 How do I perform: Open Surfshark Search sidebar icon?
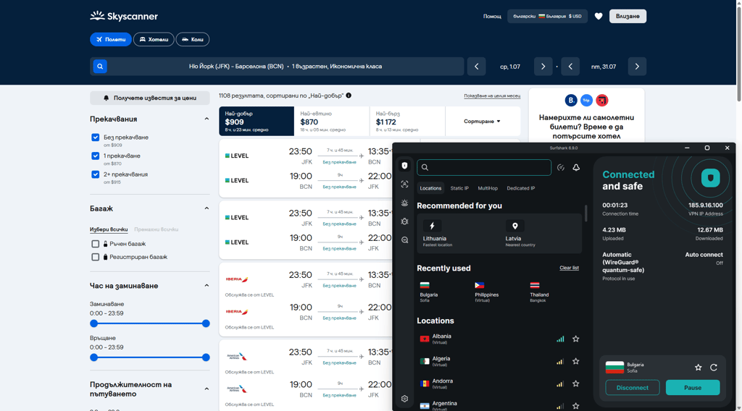(x=404, y=240)
